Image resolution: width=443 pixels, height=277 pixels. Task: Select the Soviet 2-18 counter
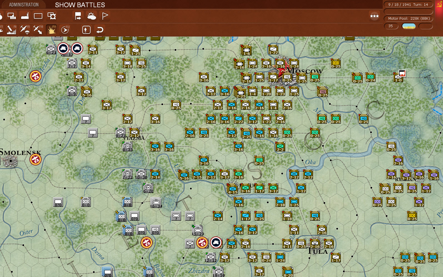click(280, 202)
